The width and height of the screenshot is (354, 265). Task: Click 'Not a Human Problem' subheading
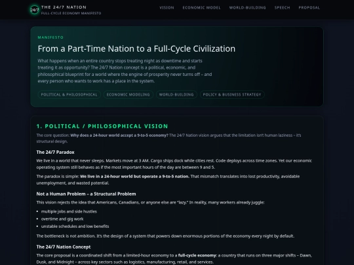(86, 194)
